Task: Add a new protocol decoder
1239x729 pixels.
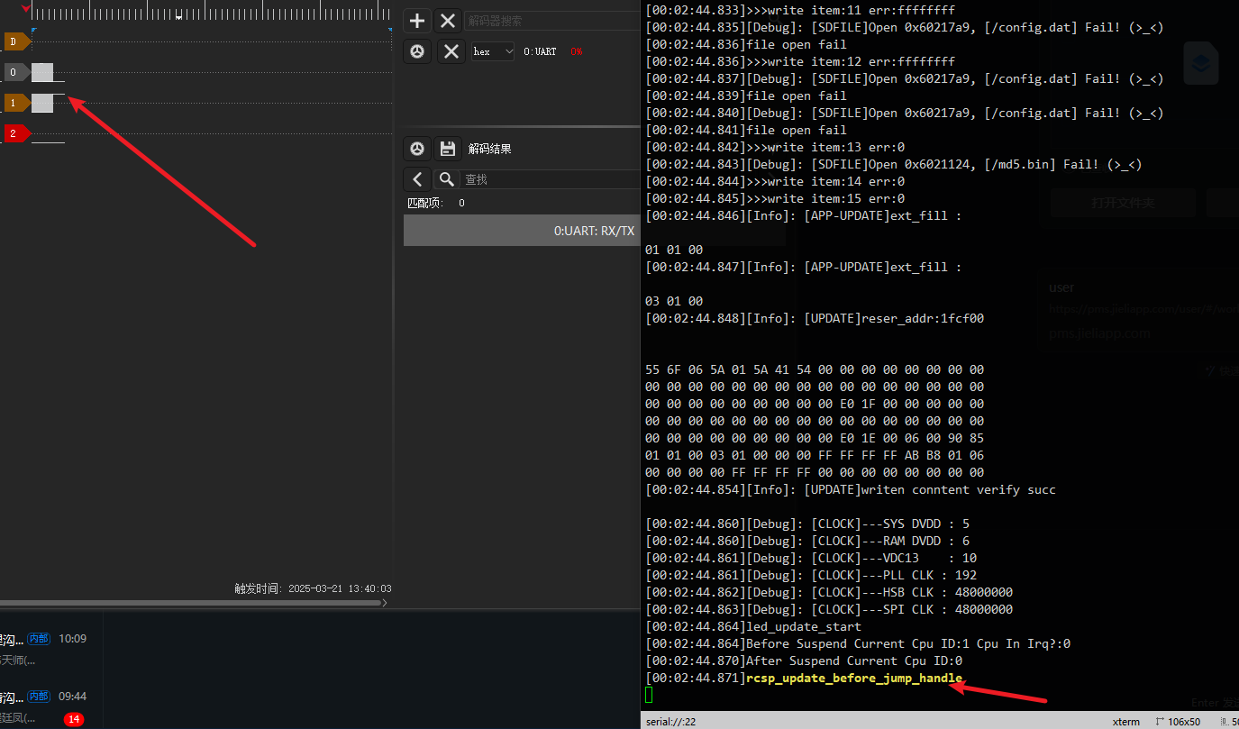Action: tap(416, 21)
